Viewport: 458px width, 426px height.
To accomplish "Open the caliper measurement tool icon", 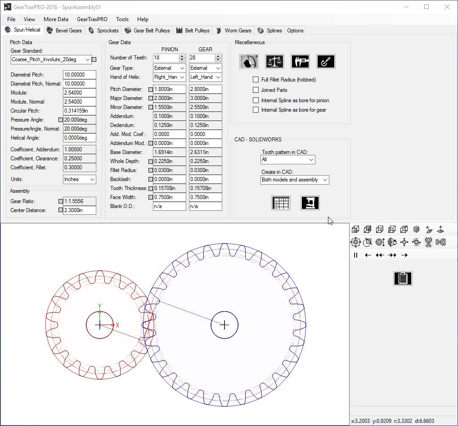I will pyautogui.click(x=300, y=61).
